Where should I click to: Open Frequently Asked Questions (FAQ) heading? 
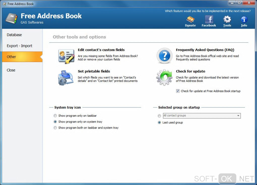click(x=205, y=50)
